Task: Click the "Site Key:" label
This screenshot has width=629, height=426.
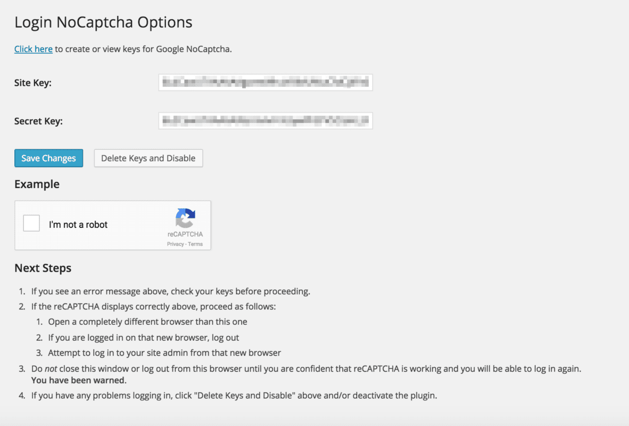Action: pos(33,83)
